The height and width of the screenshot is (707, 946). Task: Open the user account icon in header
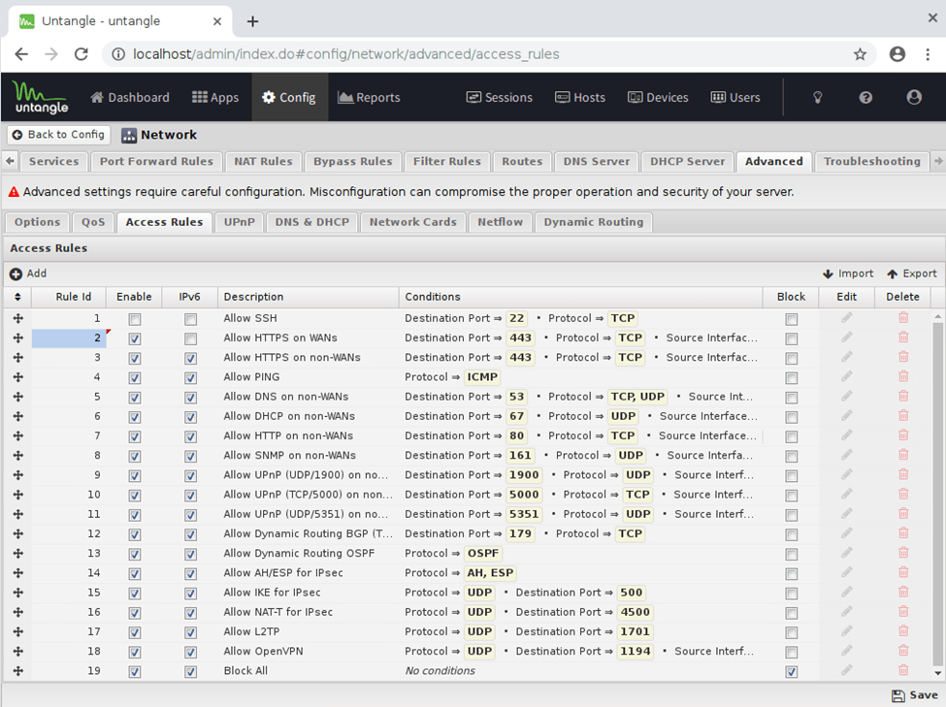click(913, 97)
